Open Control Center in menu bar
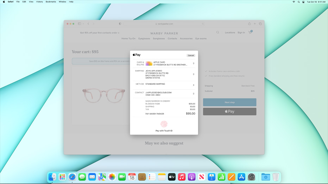The width and height of the screenshot is (328, 184). click(x=303, y=2)
